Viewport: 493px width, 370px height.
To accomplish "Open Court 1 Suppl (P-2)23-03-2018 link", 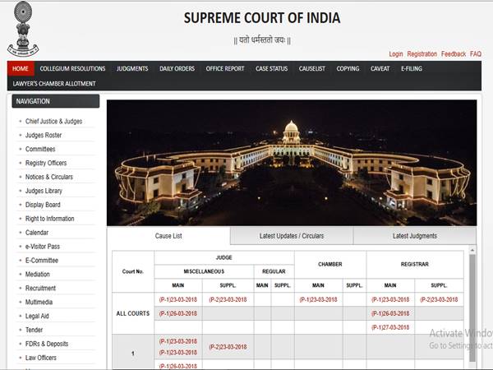I will coord(228,347).
